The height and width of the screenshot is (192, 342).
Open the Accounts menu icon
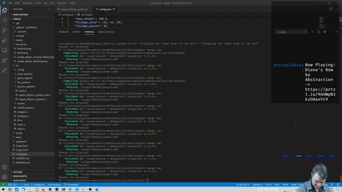click(x=5, y=167)
